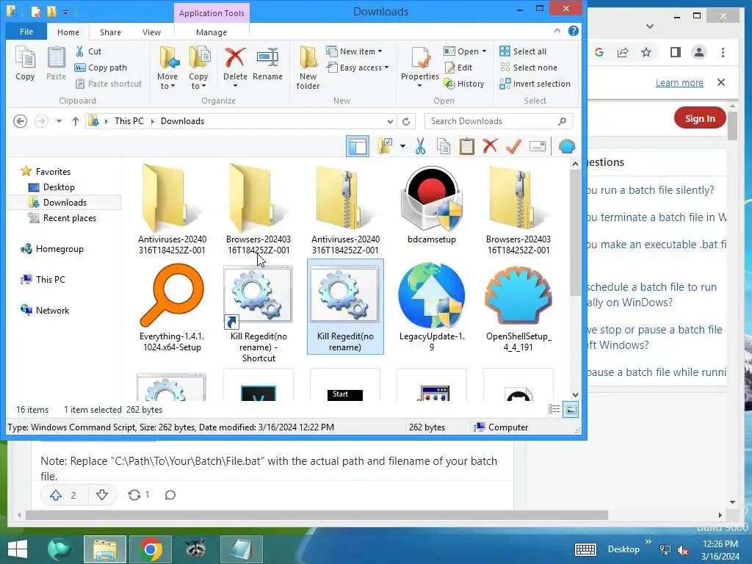
Task: Click the Copy icon in the Clipboard group
Action: [x=25, y=63]
